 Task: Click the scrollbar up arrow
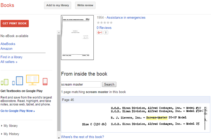pos(59,33)
